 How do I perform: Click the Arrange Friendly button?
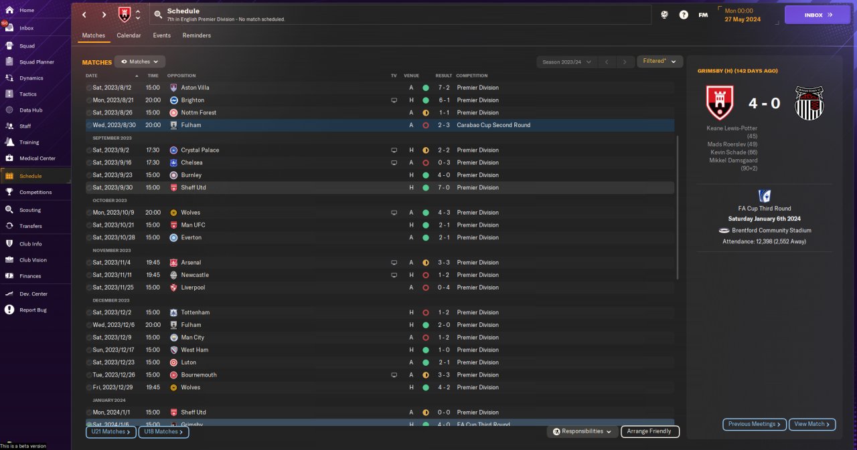(x=650, y=431)
